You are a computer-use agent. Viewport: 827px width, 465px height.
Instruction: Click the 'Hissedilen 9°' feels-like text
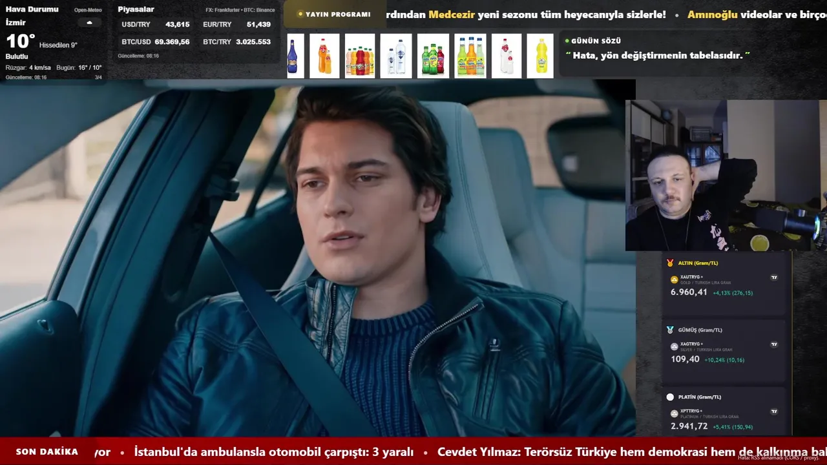(58, 45)
